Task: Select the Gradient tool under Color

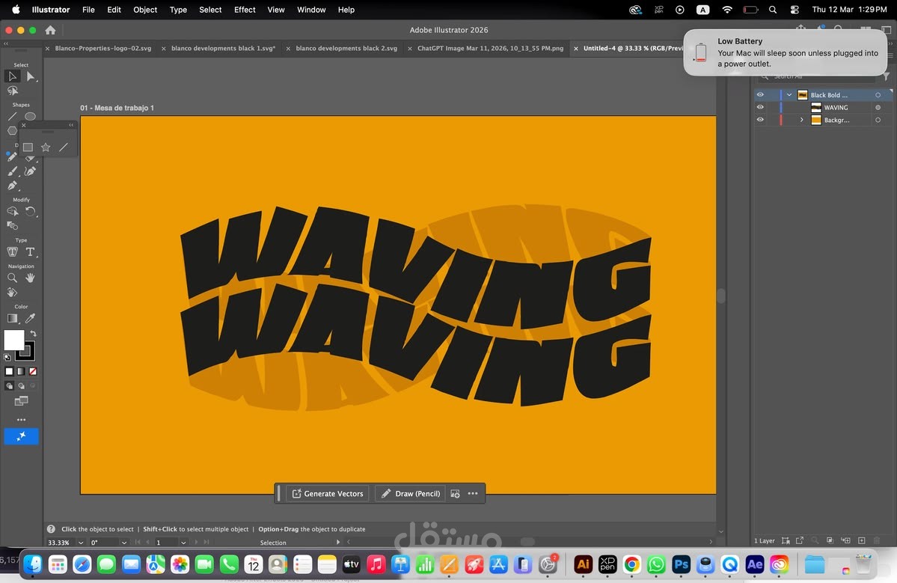Action: click(x=12, y=319)
